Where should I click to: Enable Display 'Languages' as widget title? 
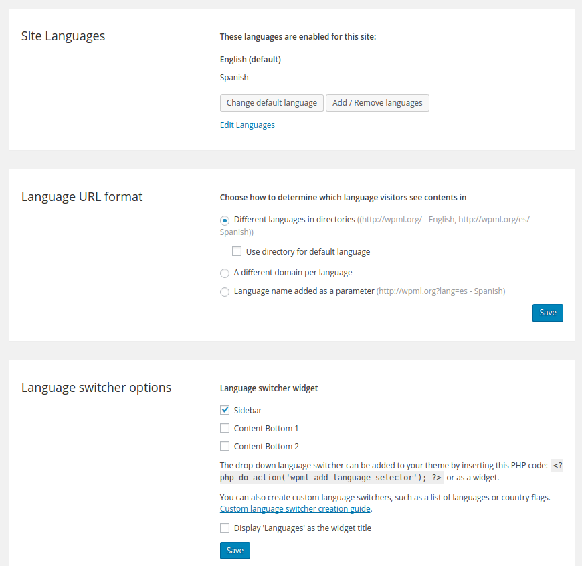click(225, 528)
